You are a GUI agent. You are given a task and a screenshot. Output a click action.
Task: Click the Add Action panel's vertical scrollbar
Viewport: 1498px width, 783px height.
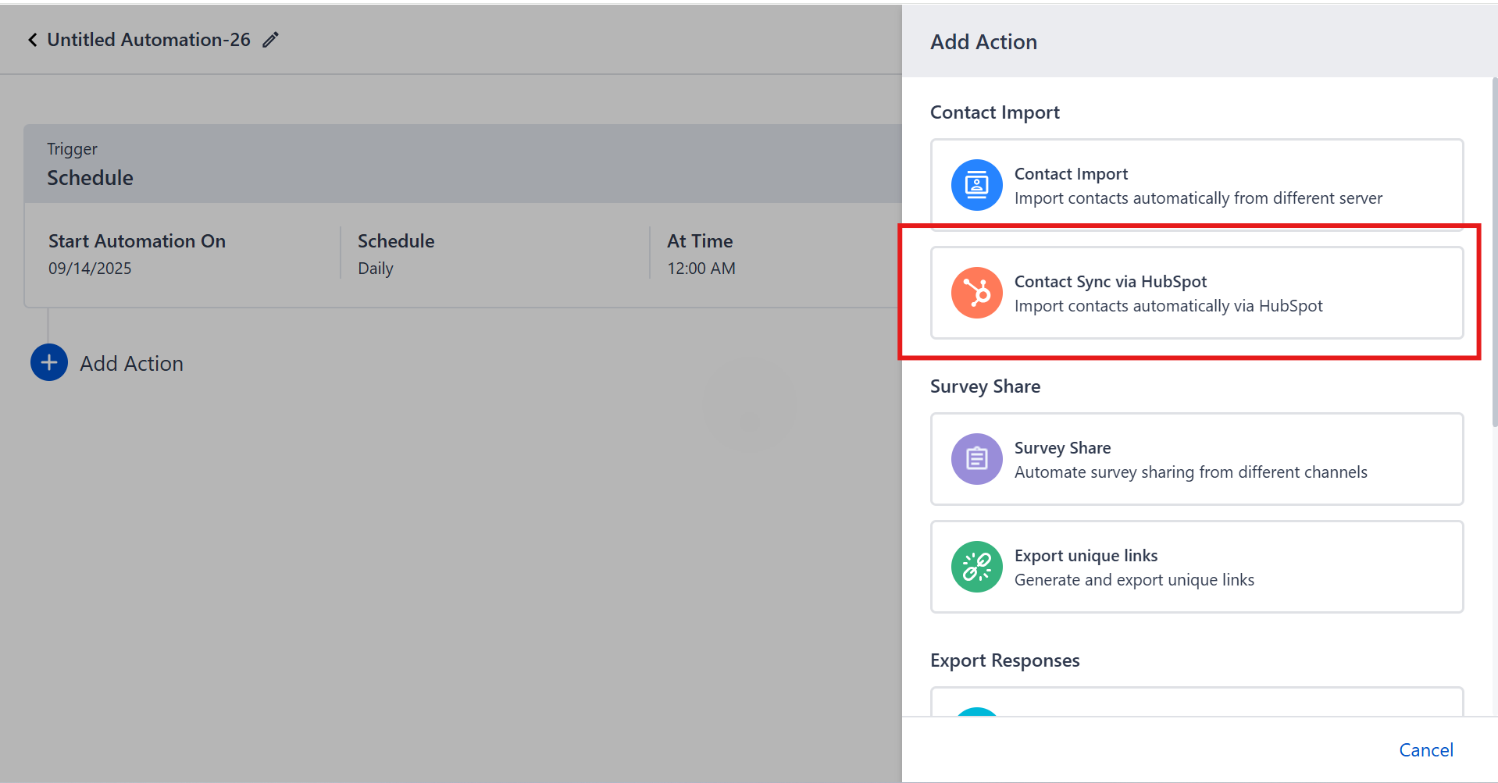click(x=1494, y=250)
